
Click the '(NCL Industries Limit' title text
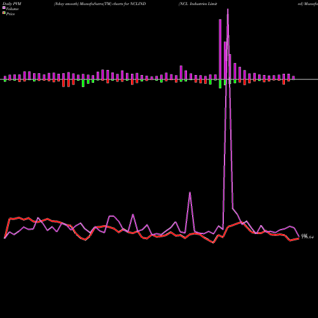(198, 4)
